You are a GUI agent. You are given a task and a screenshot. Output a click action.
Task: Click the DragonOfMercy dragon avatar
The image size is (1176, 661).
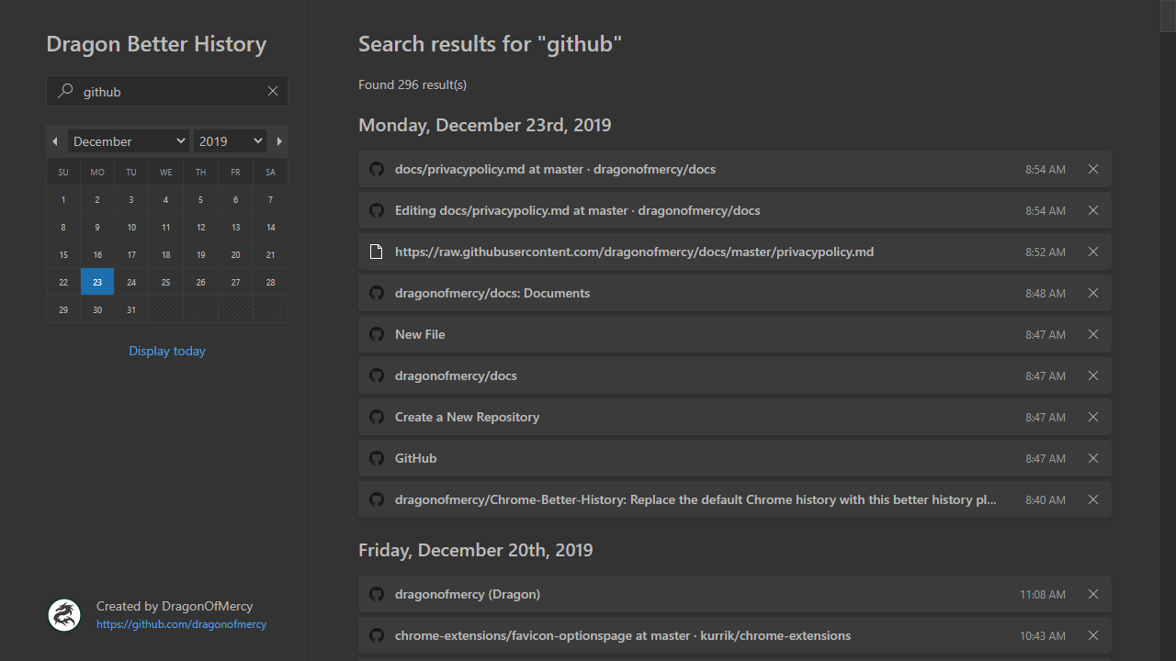[64, 615]
